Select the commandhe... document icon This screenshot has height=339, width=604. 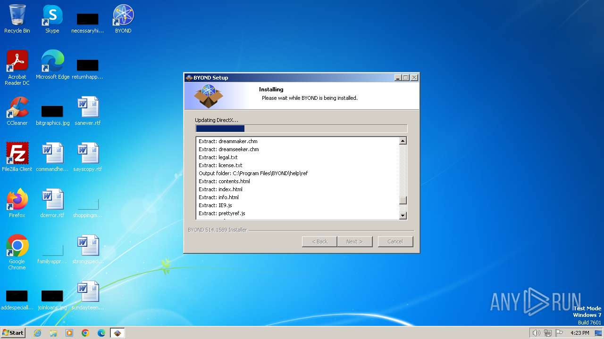point(52,157)
